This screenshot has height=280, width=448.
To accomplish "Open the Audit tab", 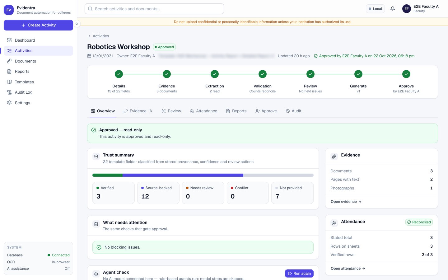I will 293,111.
